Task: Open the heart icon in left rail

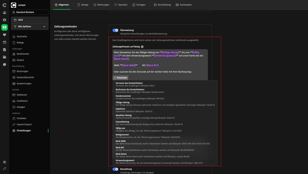Action: point(4,35)
